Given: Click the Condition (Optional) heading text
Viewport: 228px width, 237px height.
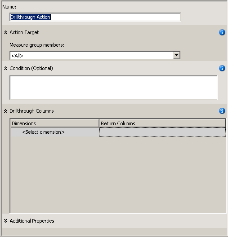Looking at the screenshot, I should tap(31, 68).
